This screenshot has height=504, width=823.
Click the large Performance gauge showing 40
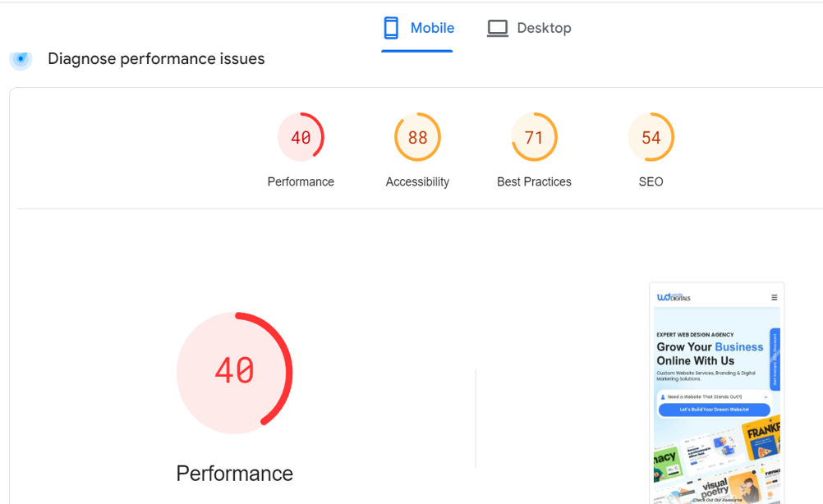point(235,372)
